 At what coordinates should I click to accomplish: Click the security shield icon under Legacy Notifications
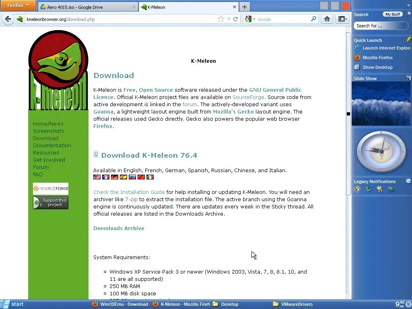[x=357, y=189]
